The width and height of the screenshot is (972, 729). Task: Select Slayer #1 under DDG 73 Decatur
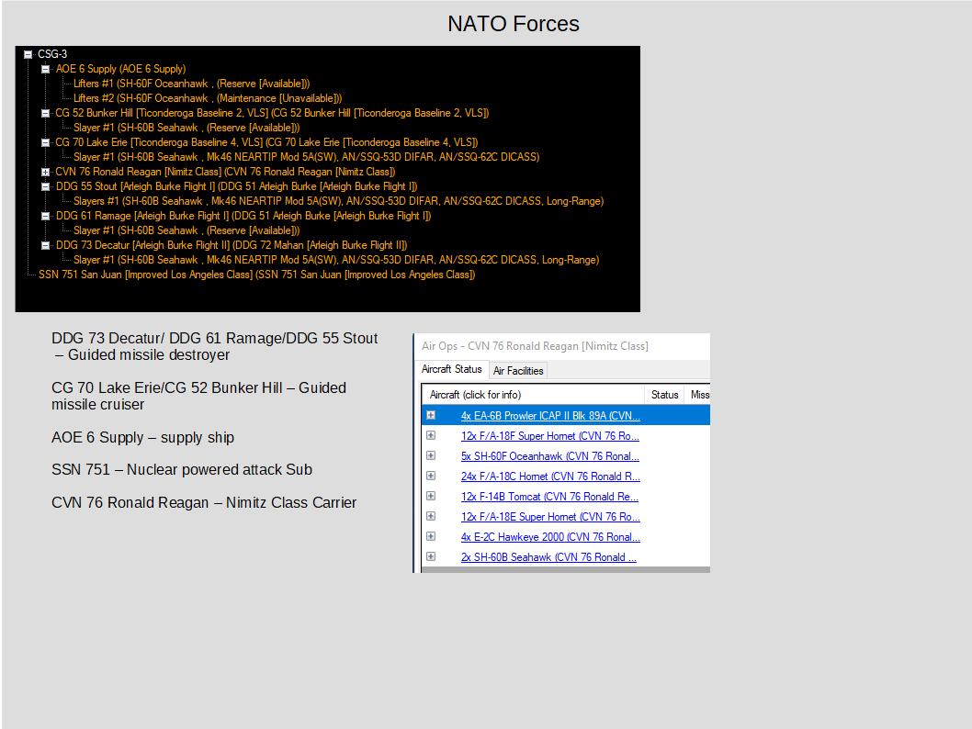click(x=336, y=260)
